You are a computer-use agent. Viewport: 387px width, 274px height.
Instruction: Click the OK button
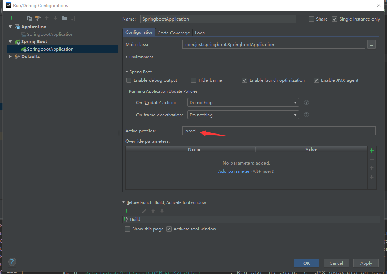coord(307,263)
